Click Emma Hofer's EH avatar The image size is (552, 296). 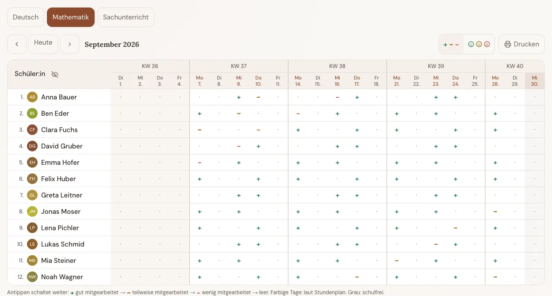[32, 163]
